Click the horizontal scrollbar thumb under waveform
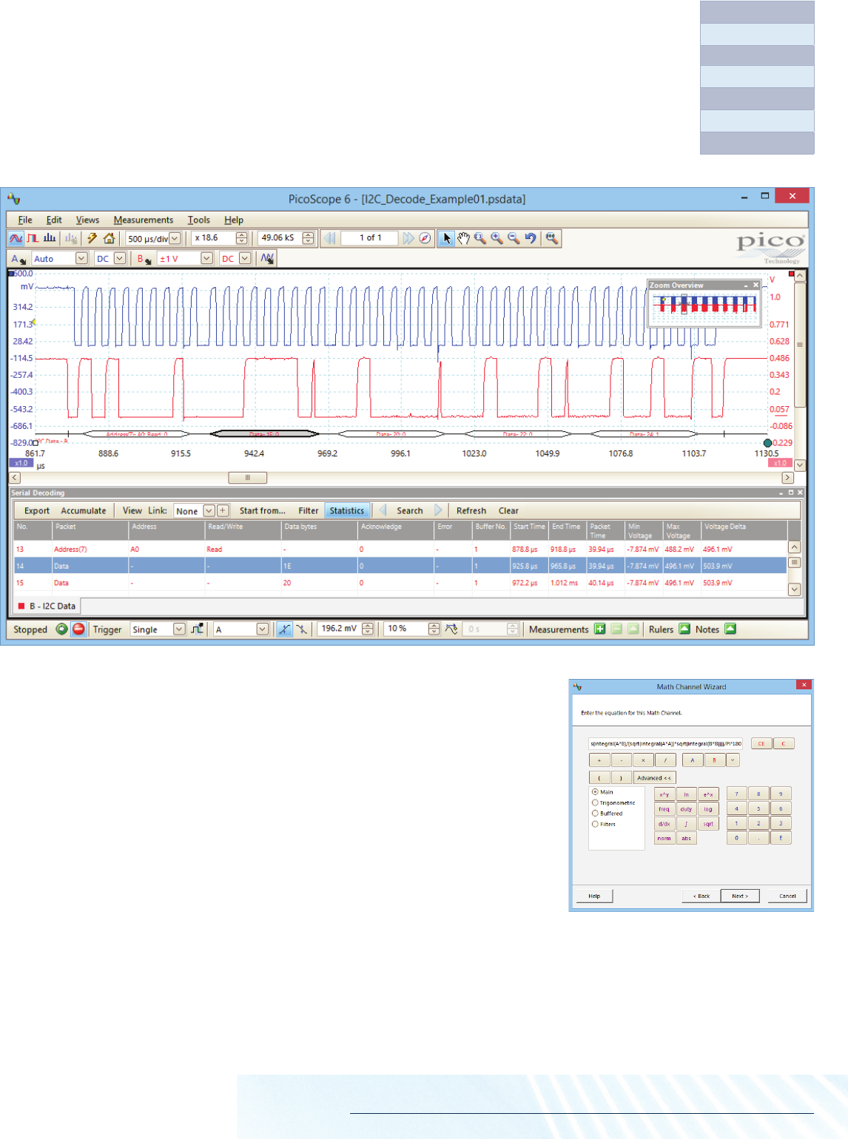 [247, 478]
